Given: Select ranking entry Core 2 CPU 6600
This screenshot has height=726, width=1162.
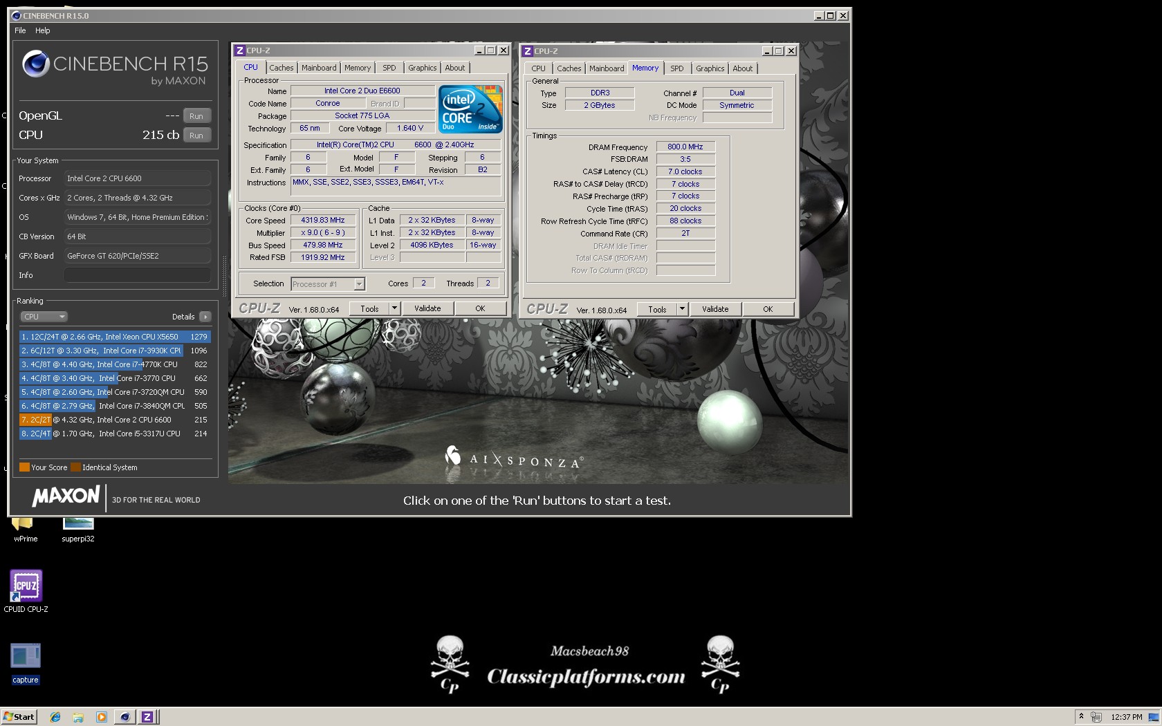Looking at the screenshot, I should 115,420.
